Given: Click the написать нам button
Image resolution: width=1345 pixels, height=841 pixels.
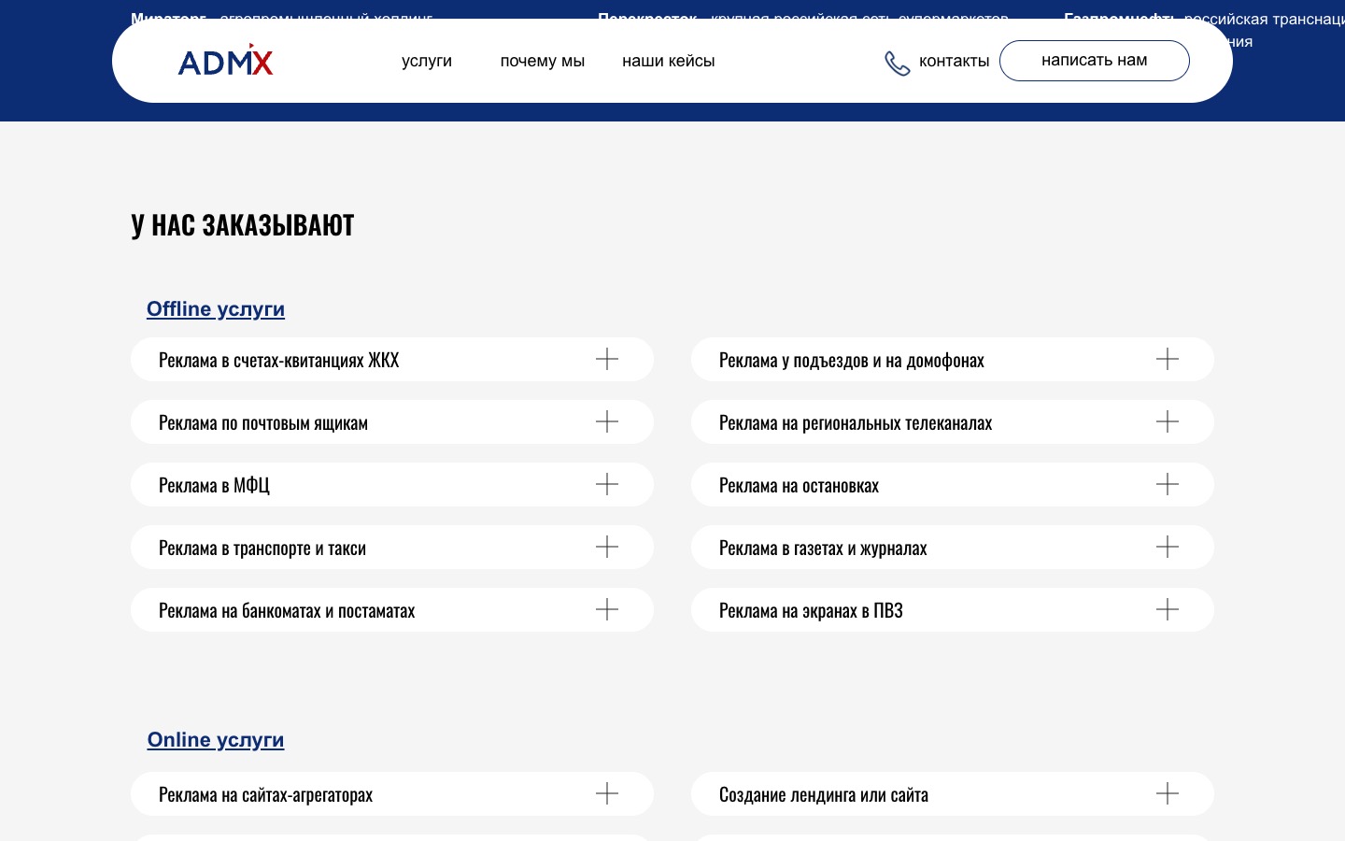Looking at the screenshot, I should [x=1095, y=61].
